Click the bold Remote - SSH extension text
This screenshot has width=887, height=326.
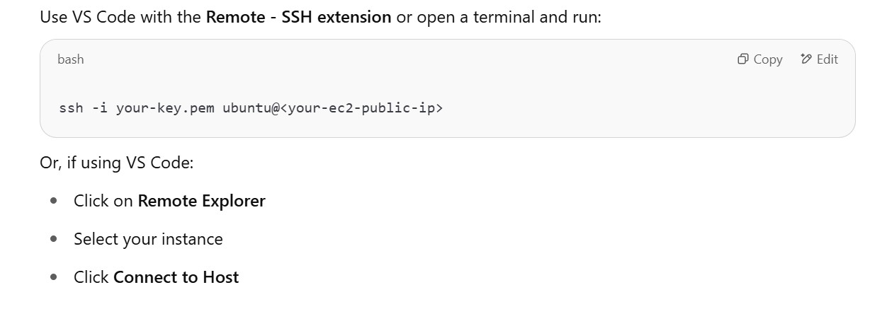click(298, 16)
